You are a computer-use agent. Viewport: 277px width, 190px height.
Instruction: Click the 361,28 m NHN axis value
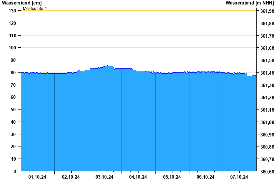267,97
